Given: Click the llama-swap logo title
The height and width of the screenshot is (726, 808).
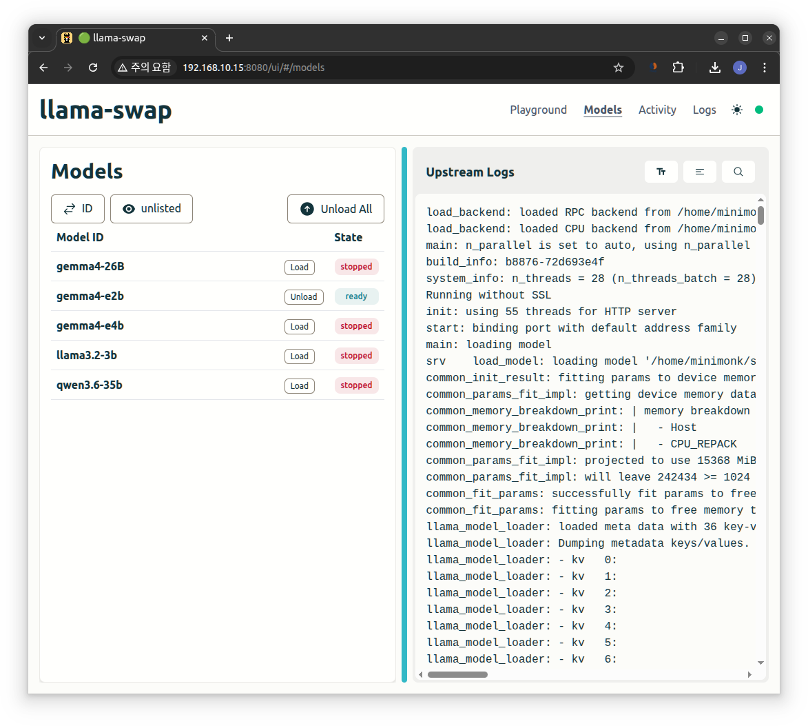Looking at the screenshot, I should point(105,110).
